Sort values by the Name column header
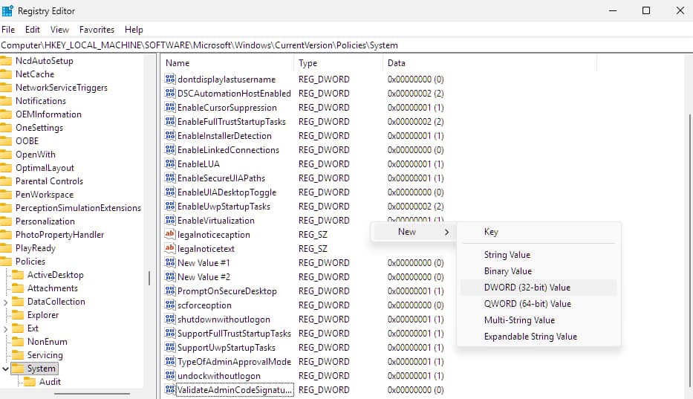 227,63
